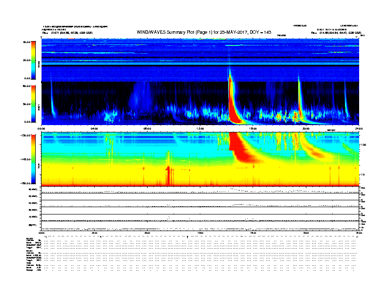Click the RAD2 vertical axis label
The image size is (387, 299).
click(39, 64)
